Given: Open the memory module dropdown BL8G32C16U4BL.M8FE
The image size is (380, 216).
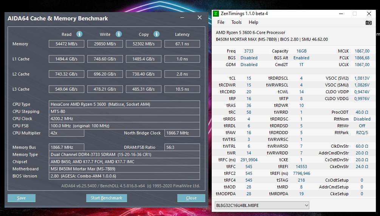Looking at the screenshot, I should (262, 205).
